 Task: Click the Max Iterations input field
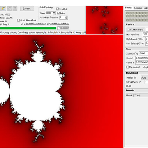coord(146,35)
